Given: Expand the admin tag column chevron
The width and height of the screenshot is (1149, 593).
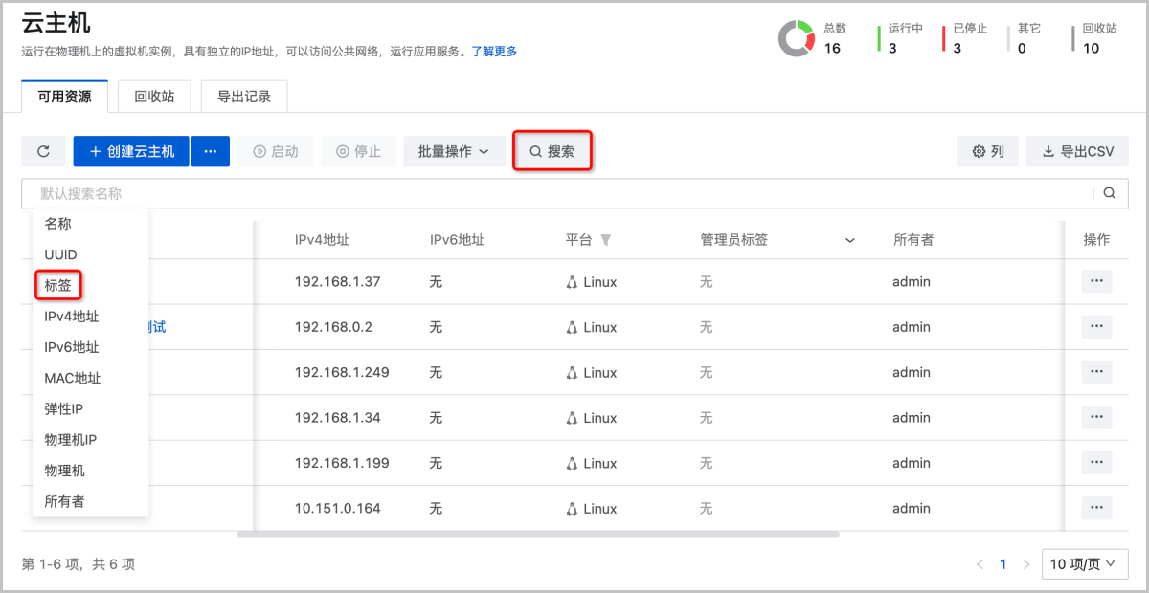Looking at the screenshot, I should (849, 240).
